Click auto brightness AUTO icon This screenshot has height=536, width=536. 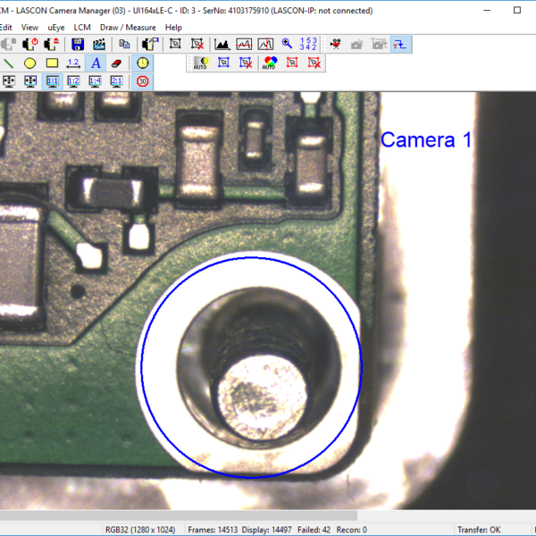pos(201,63)
